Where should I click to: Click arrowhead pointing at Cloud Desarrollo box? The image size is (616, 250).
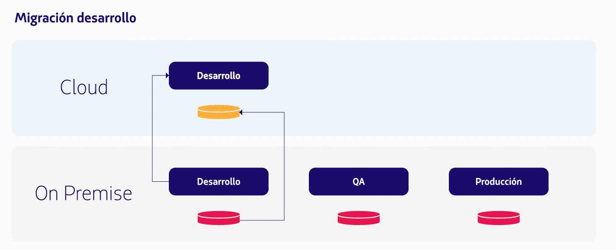pos(167,75)
